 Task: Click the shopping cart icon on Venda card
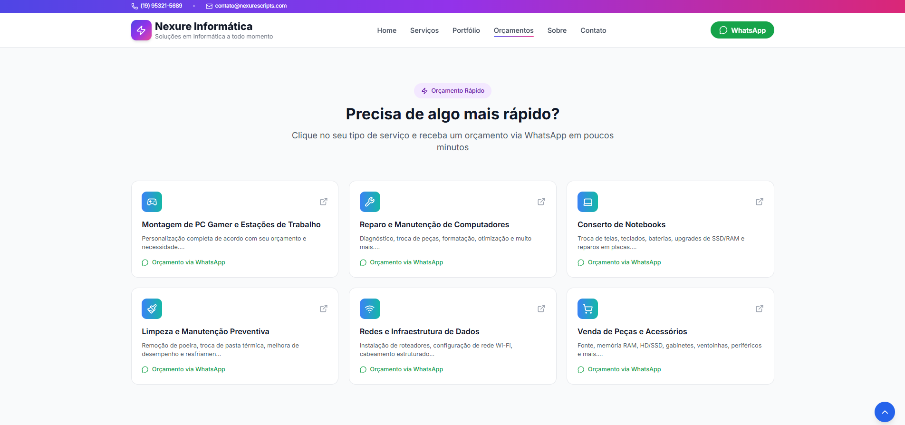[x=587, y=309]
